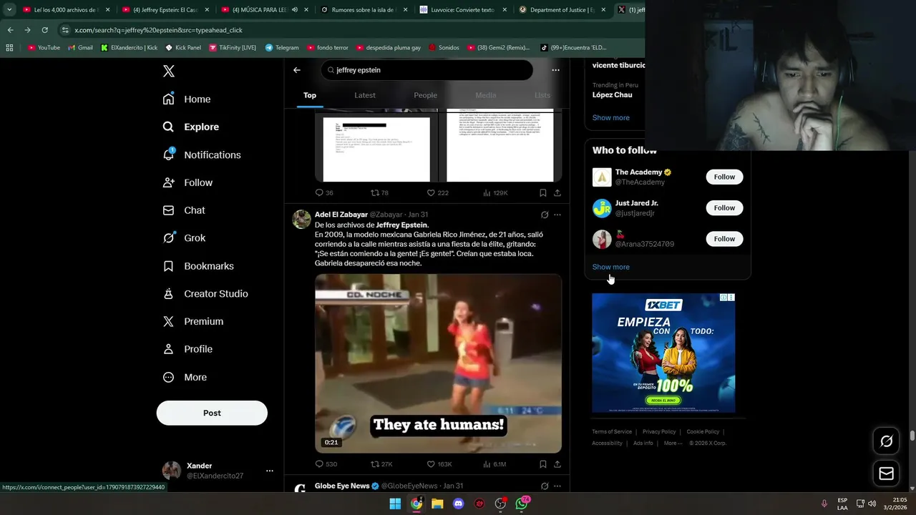Open Globe Eye News profile name
The height and width of the screenshot is (515, 916).
coord(342,486)
